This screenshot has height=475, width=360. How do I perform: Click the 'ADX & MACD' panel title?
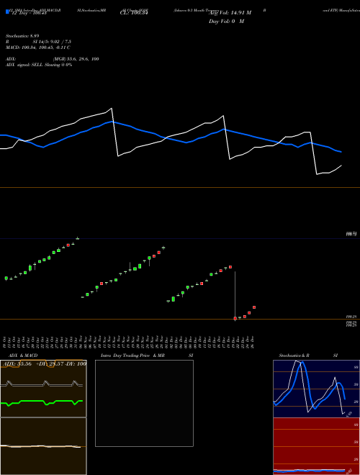(x=23, y=356)
